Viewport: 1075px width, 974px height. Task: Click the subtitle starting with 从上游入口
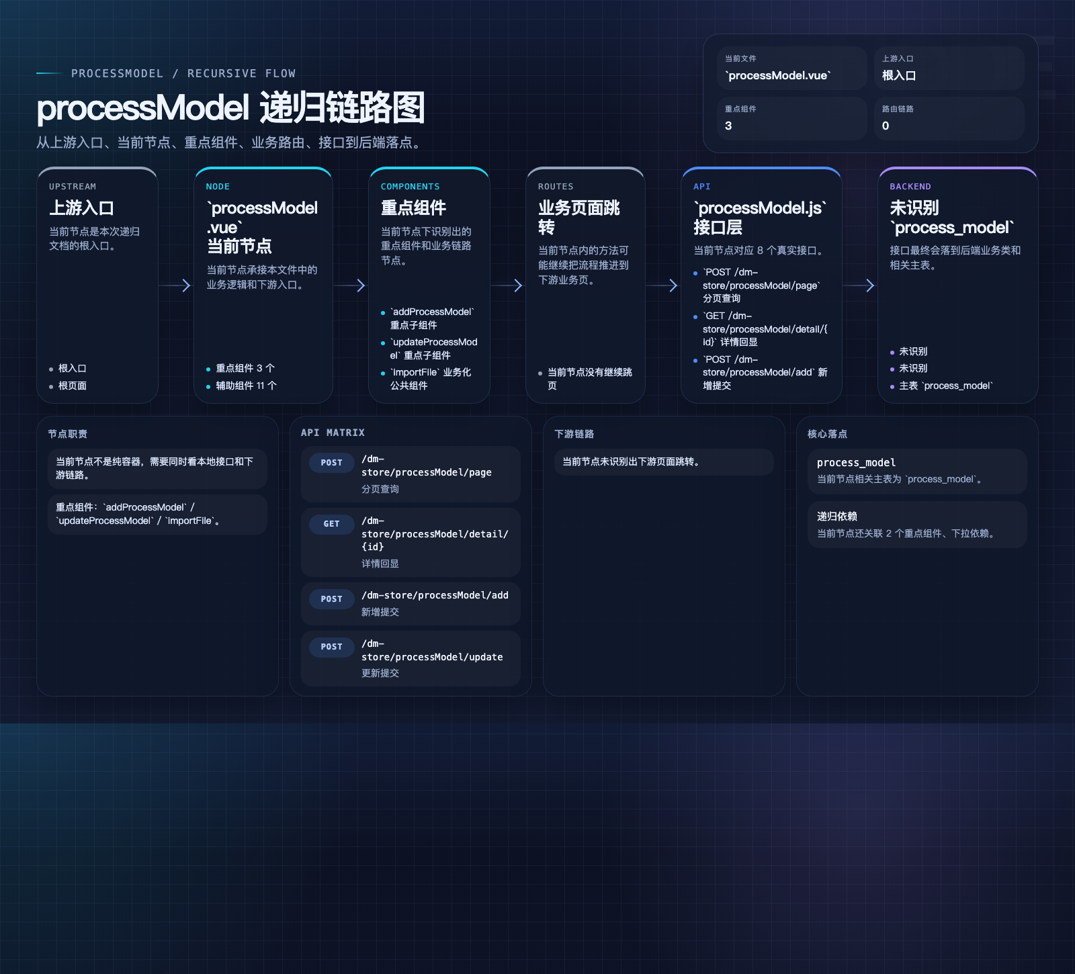click(231, 142)
